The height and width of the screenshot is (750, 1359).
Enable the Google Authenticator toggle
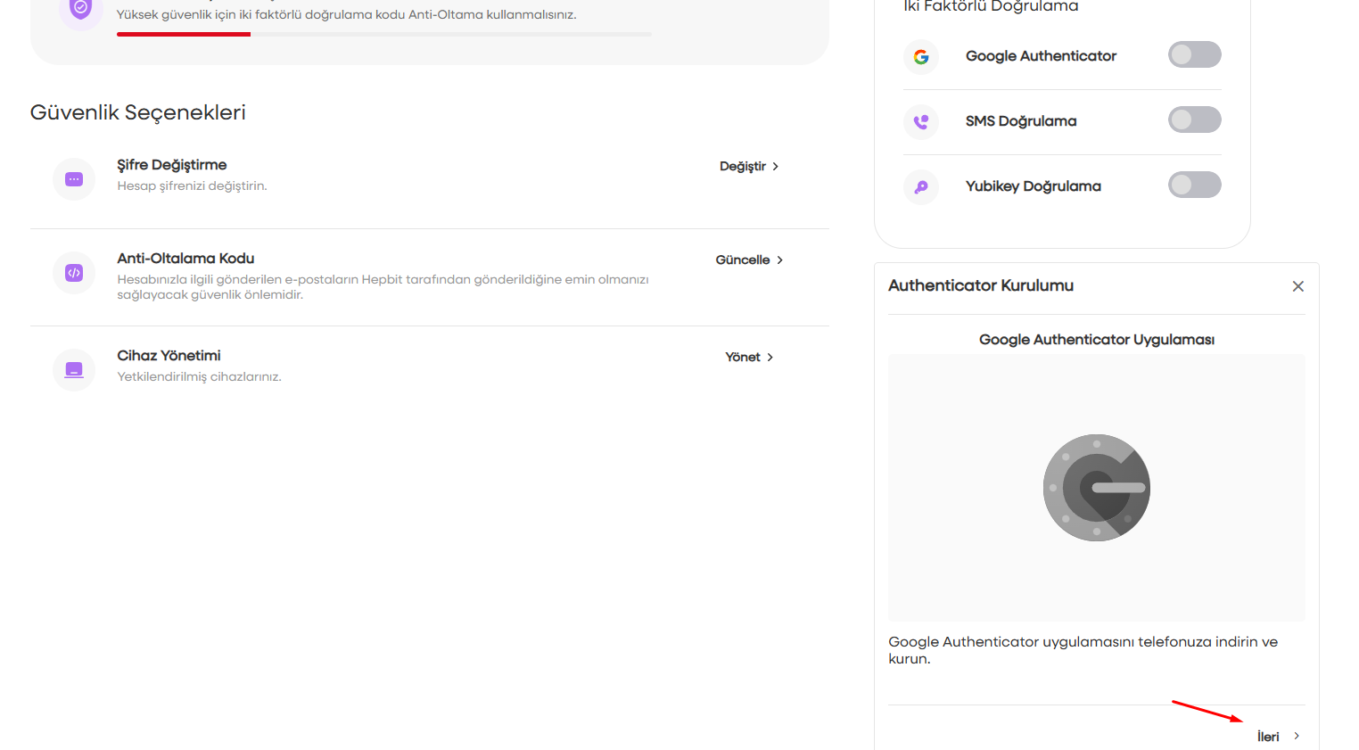[1194, 55]
